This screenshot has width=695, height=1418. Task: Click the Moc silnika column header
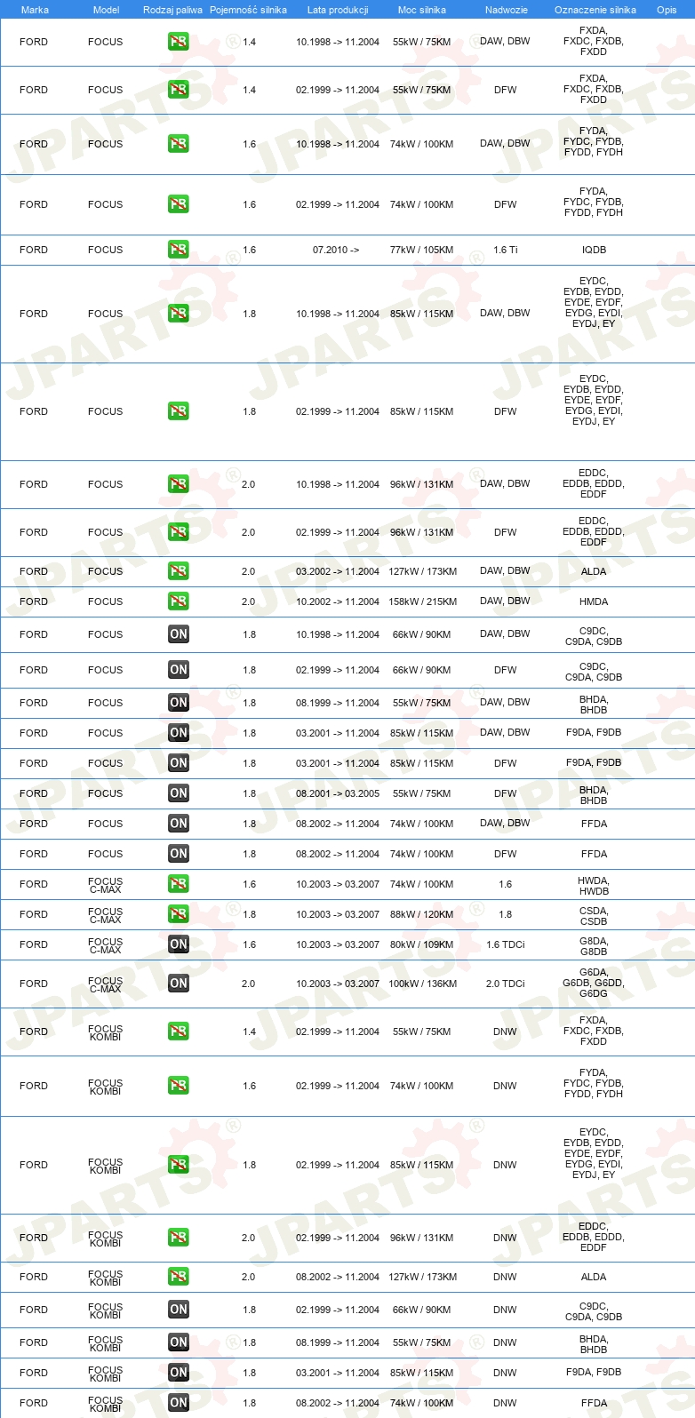[x=422, y=10]
